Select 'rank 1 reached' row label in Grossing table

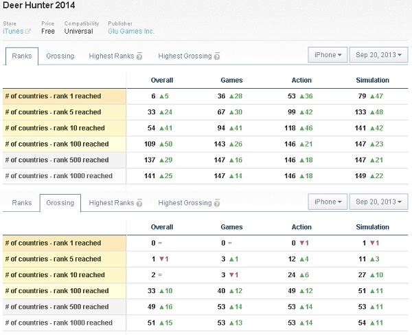(x=65, y=243)
